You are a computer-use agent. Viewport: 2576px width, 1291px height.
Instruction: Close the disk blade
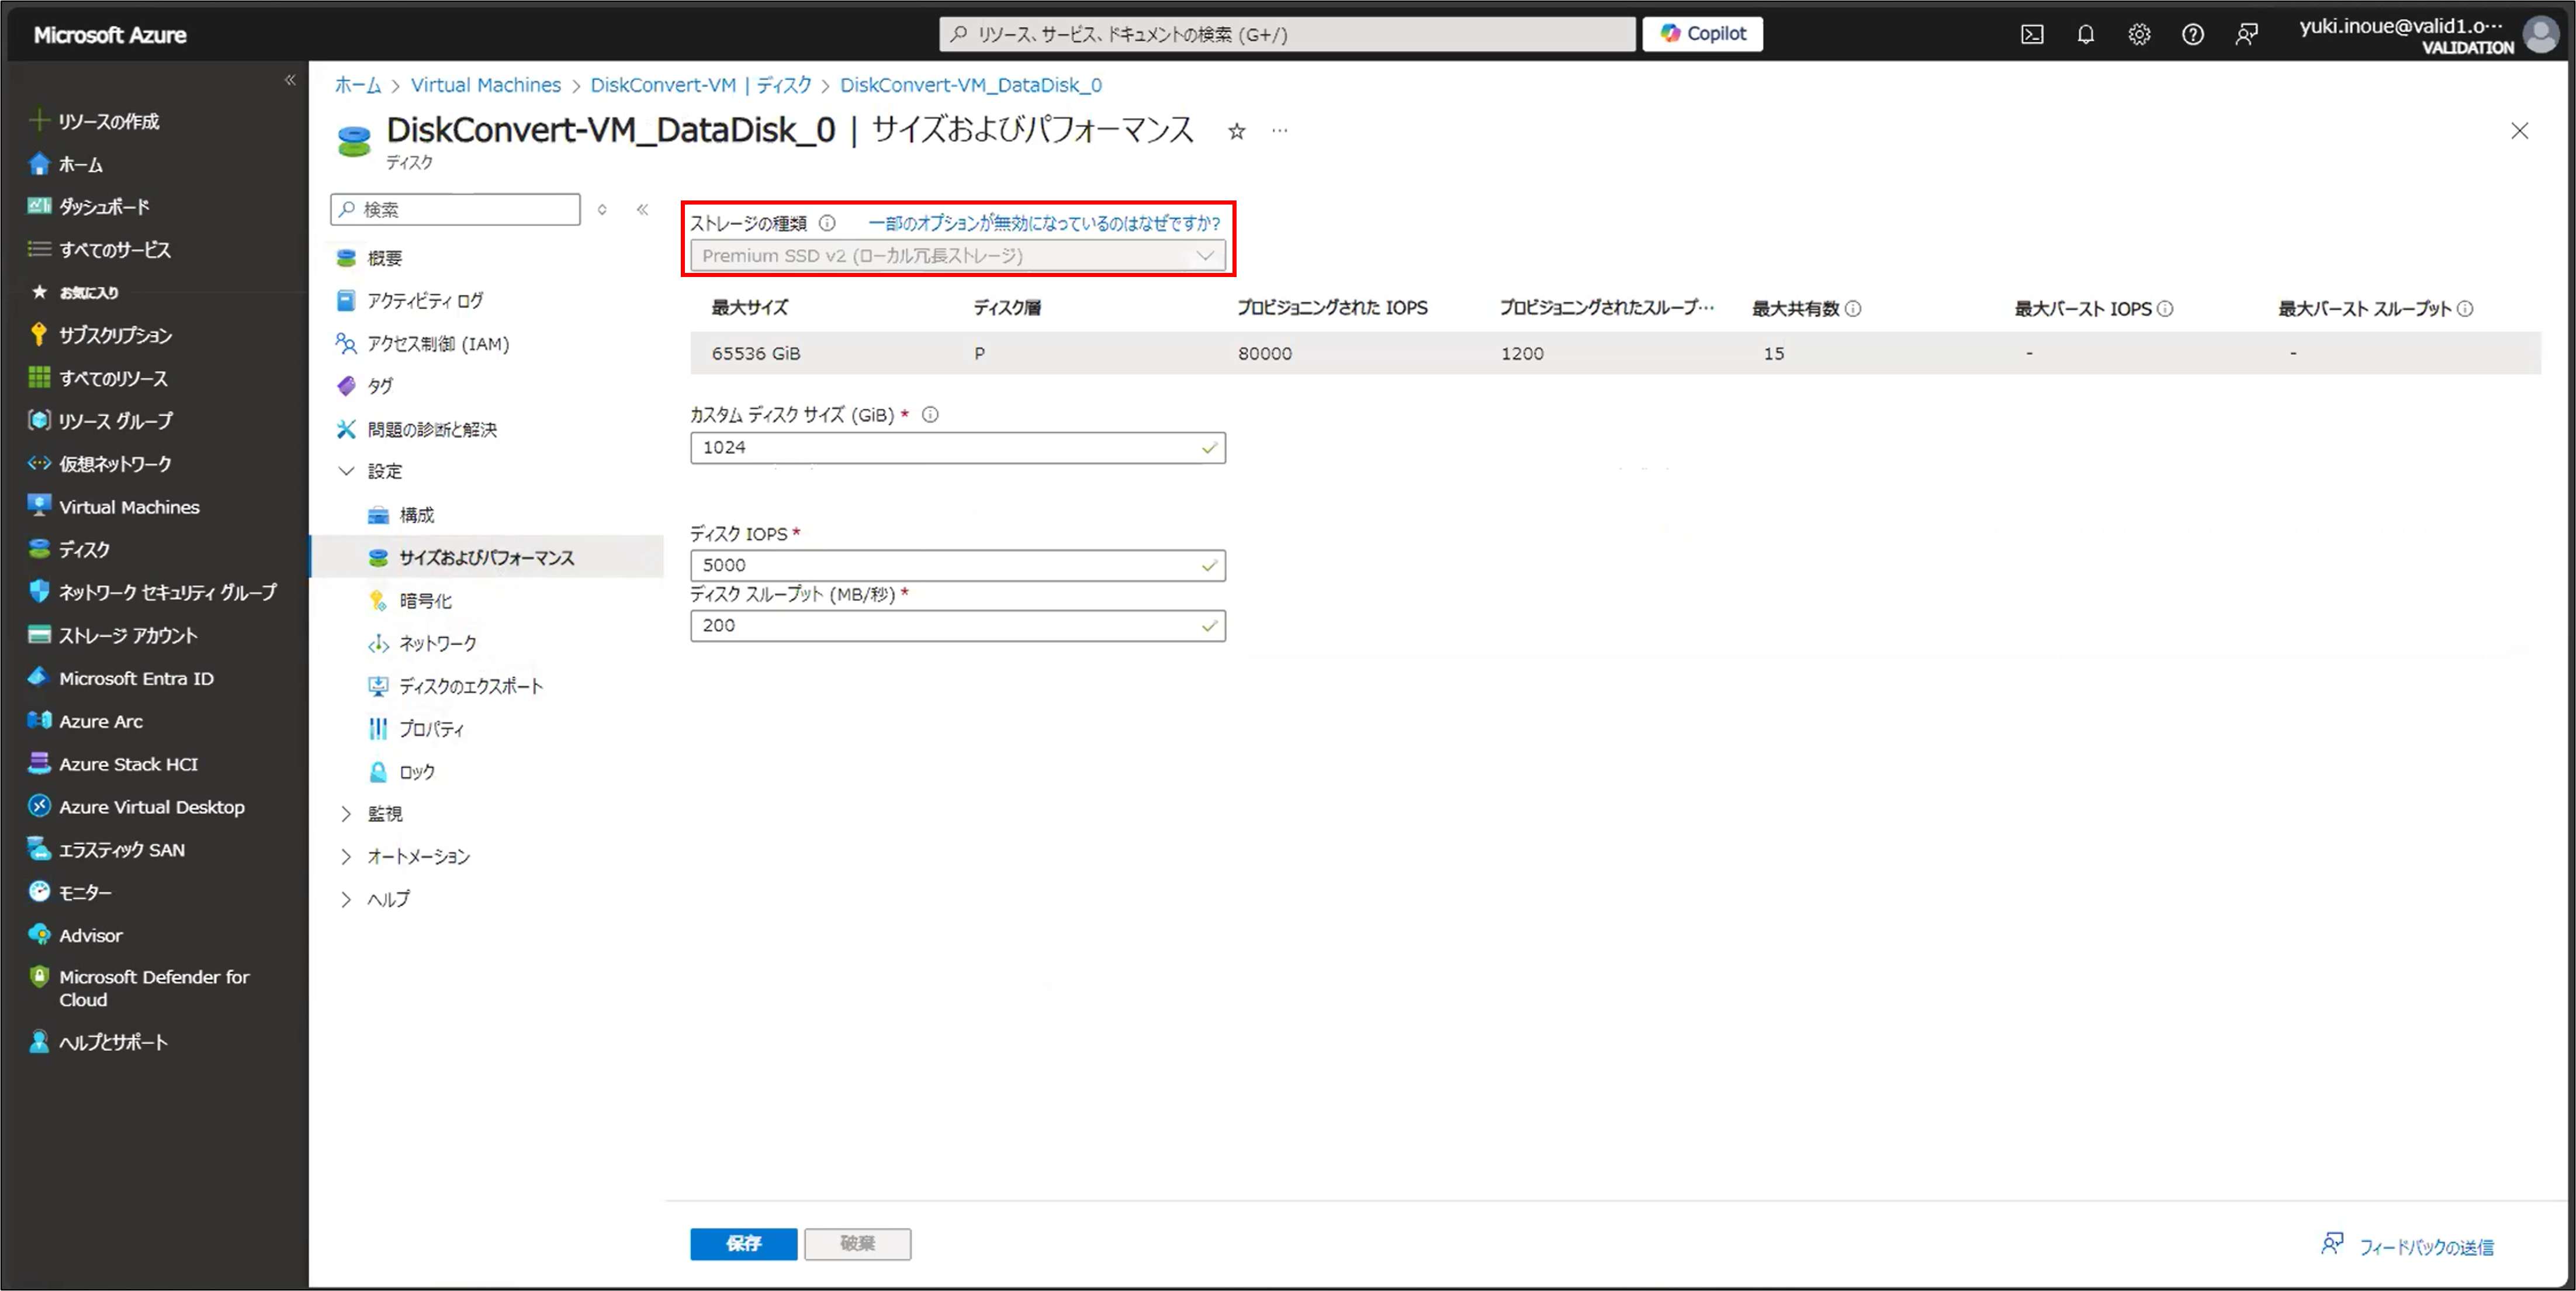tap(2520, 131)
